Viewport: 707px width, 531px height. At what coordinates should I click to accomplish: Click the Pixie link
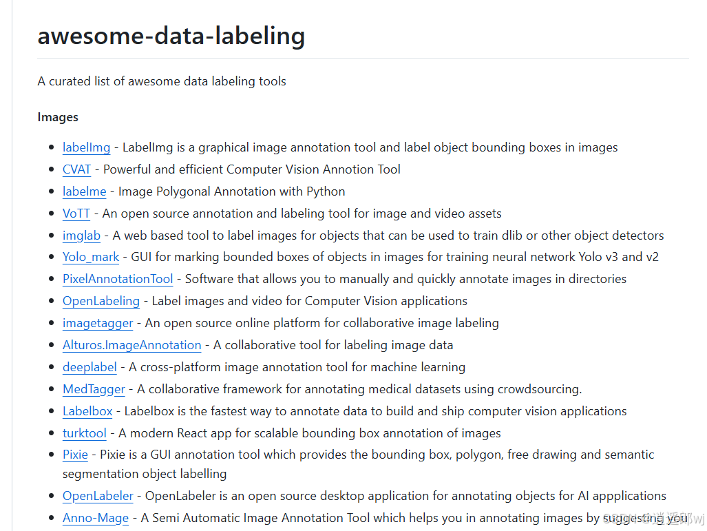click(75, 455)
